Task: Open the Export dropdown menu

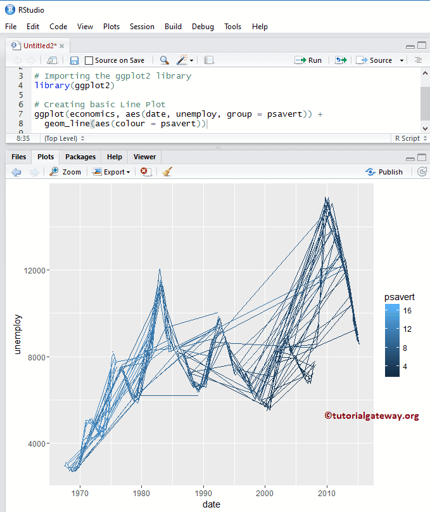Action: pos(111,172)
